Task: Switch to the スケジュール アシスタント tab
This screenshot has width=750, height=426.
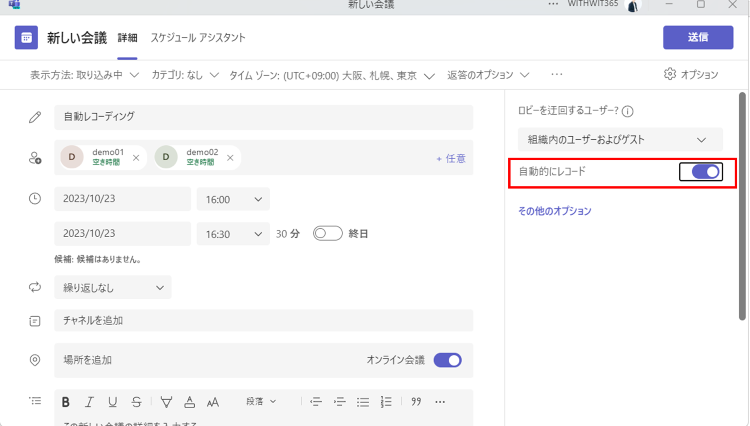Action: [x=198, y=38]
